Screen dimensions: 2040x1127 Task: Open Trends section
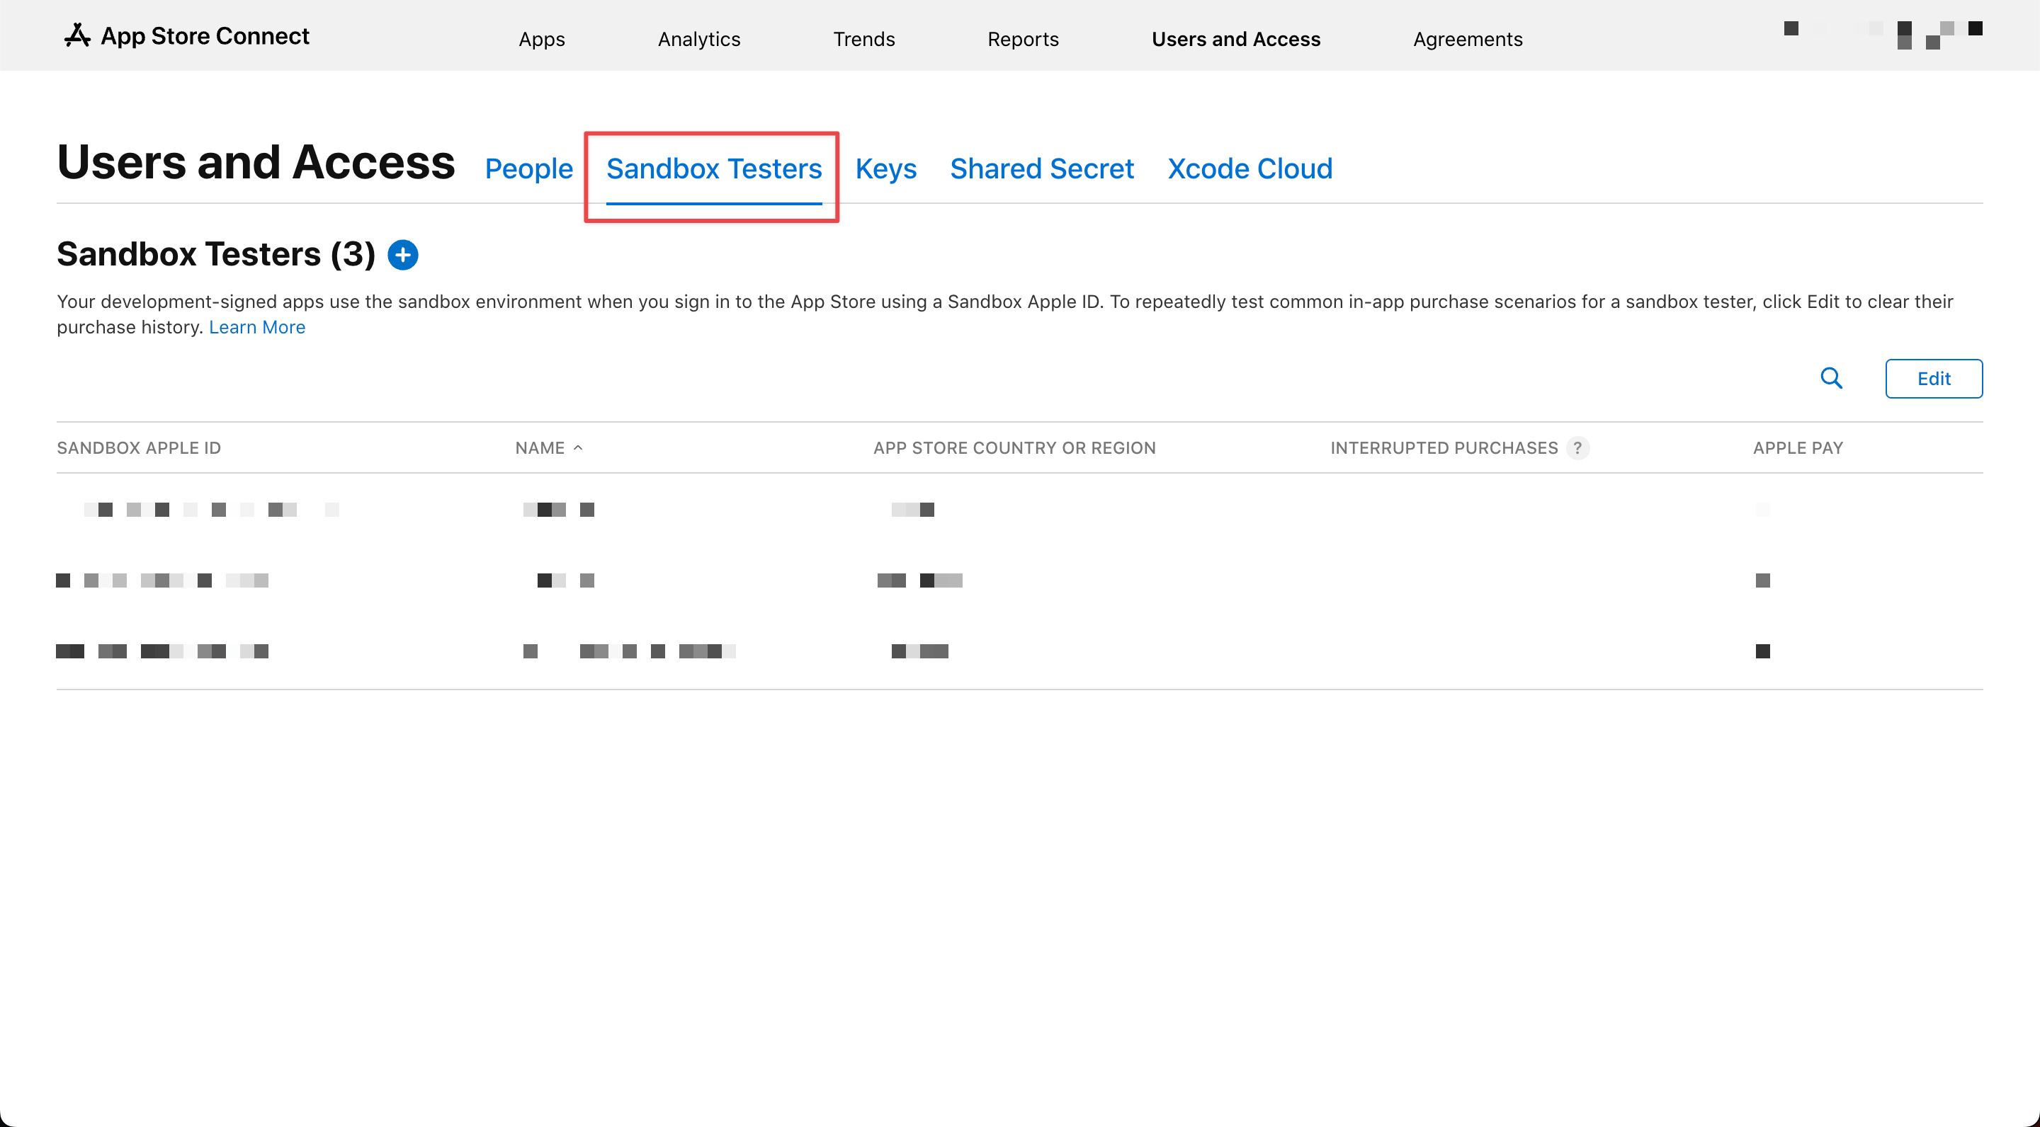pyautogui.click(x=863, y=39)
